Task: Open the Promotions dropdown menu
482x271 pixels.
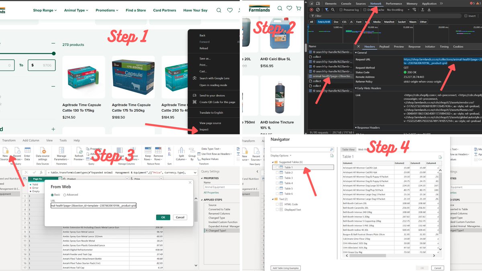Action: [x=107, y=10]
